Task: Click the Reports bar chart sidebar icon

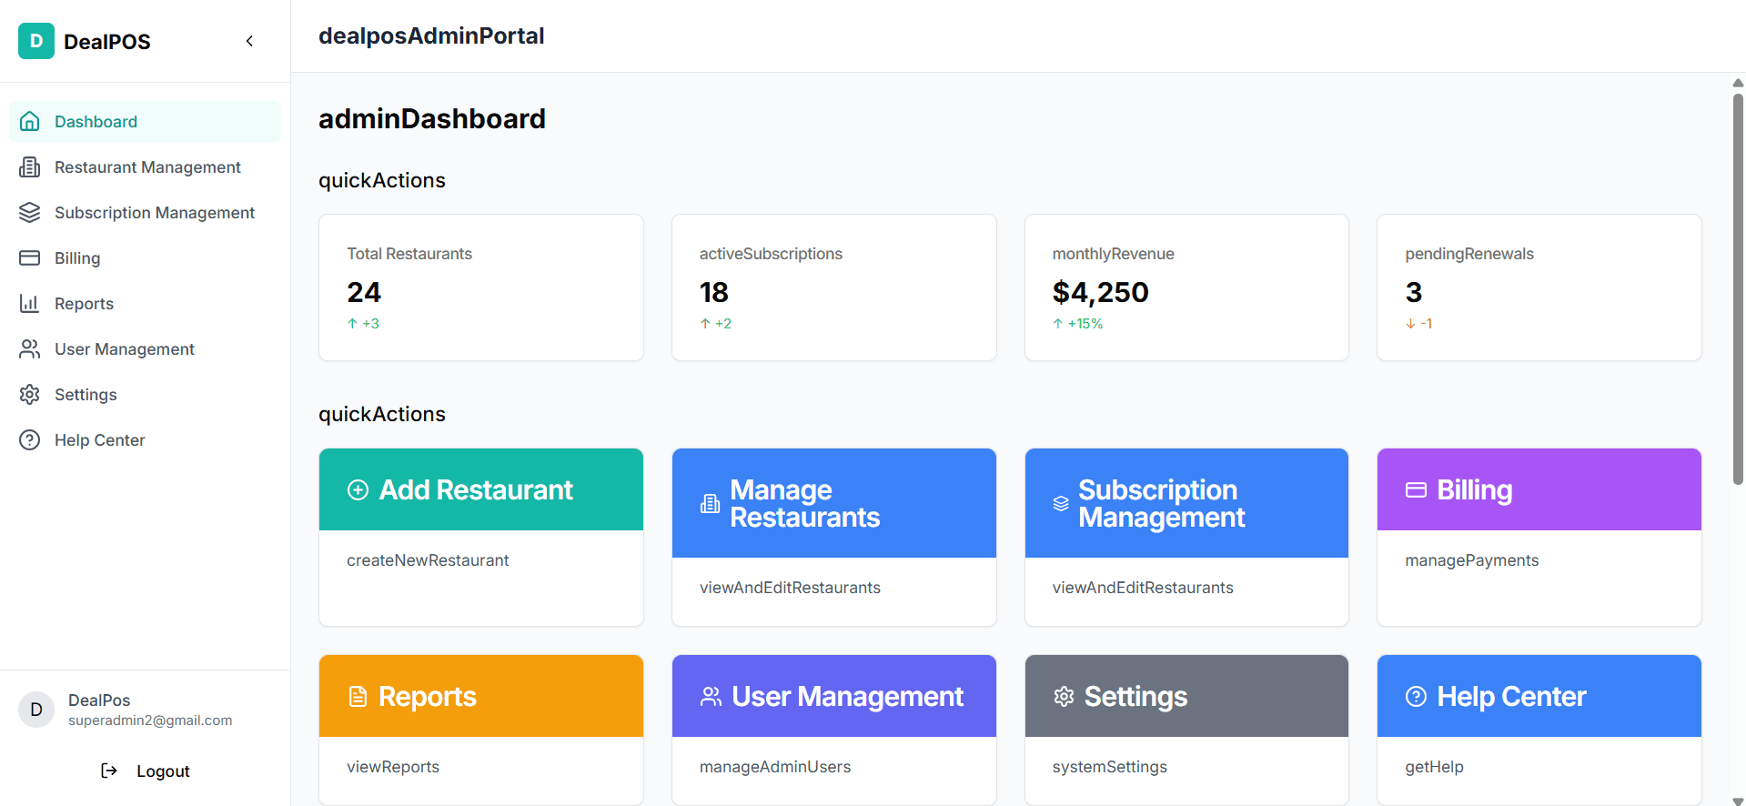Action: click(x=30, y=304)
